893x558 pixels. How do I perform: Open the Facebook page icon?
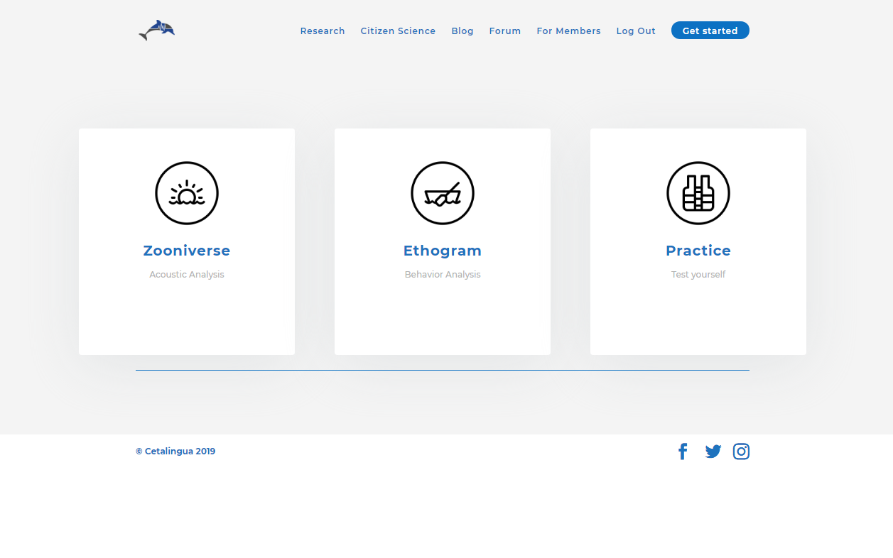tap(683, 452)
